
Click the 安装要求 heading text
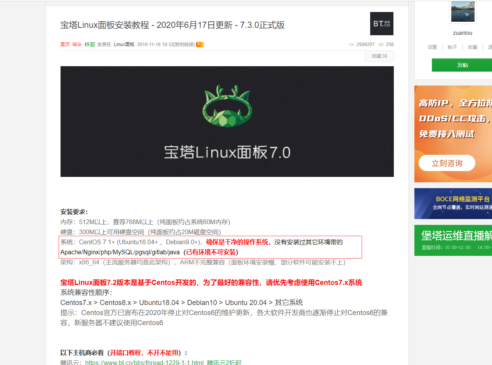(74, 212)
